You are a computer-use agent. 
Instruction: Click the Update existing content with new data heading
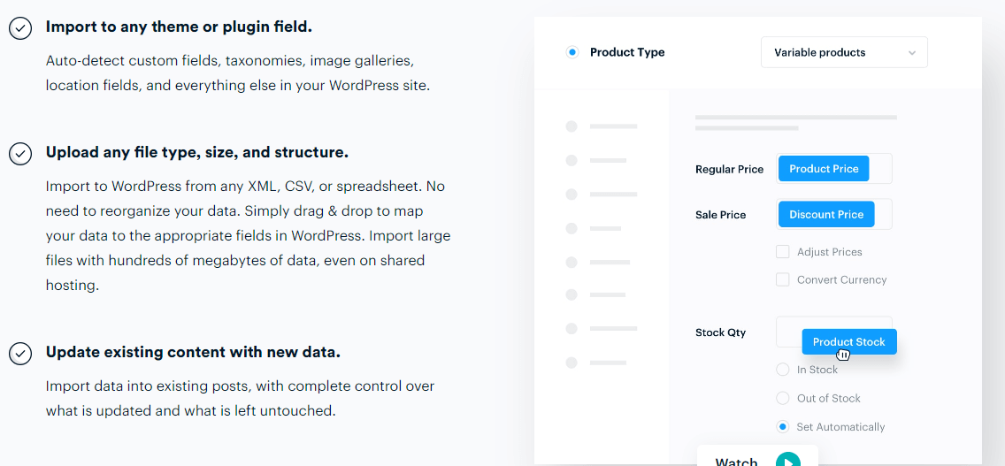[x=193, y=352]
